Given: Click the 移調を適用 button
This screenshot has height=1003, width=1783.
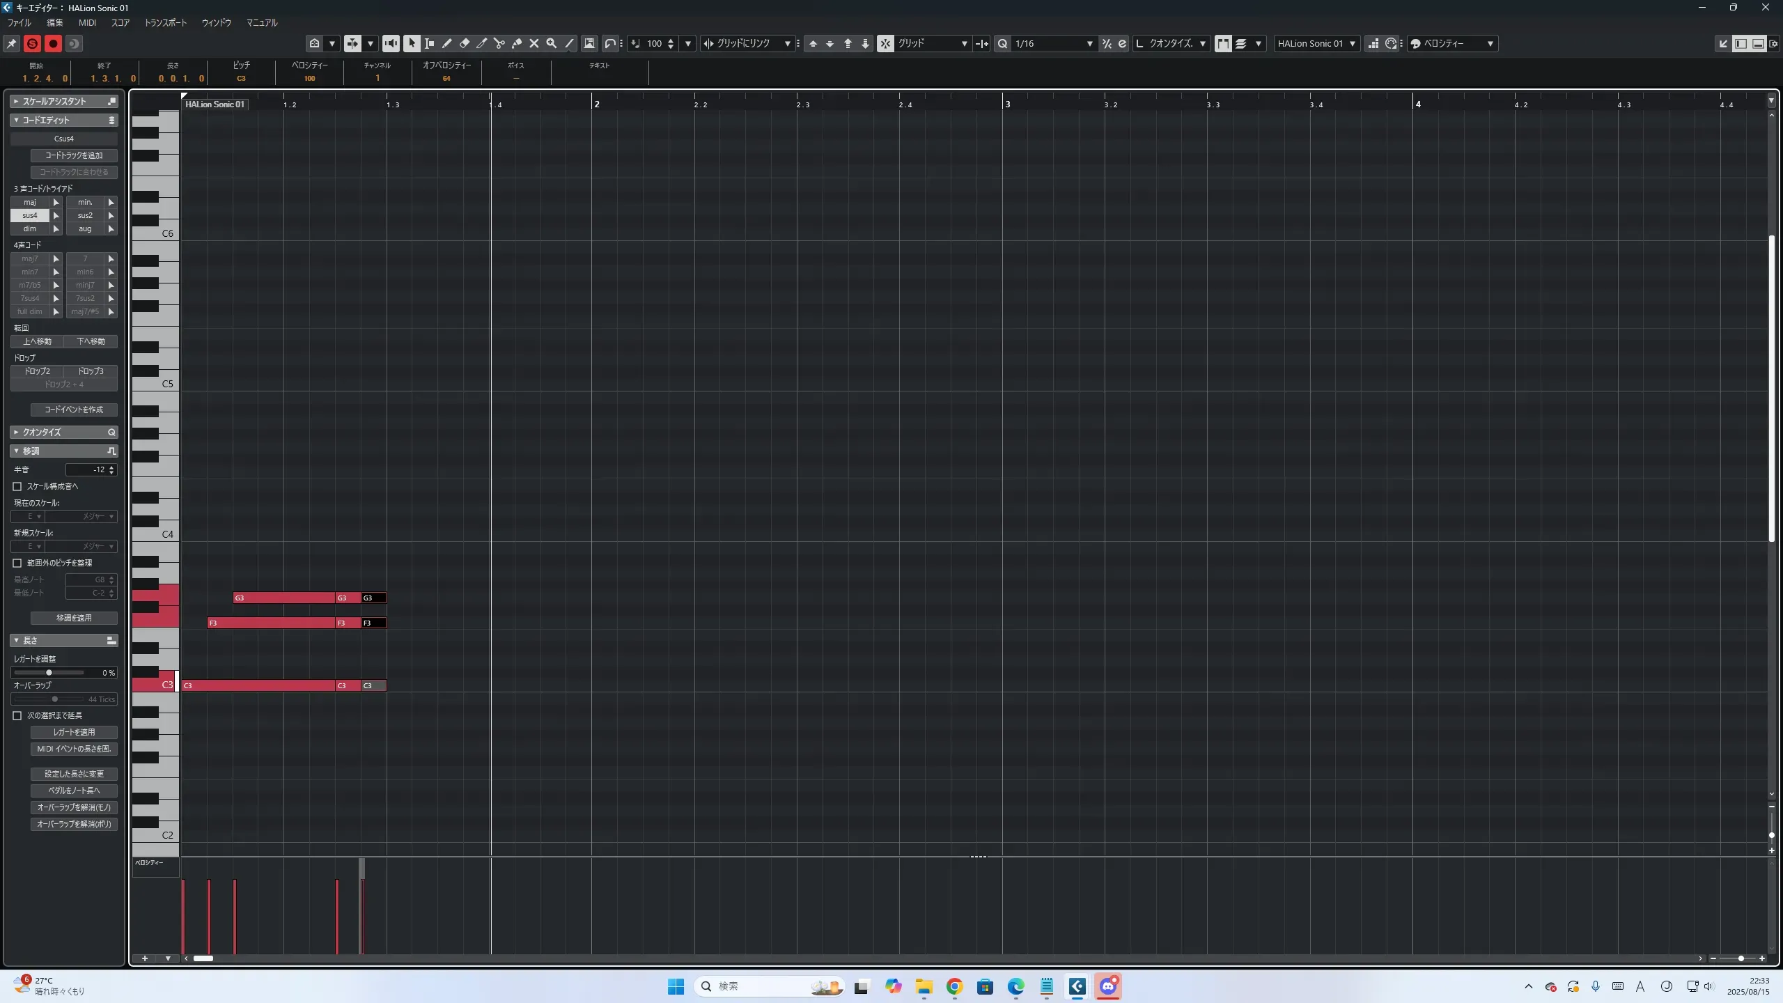Looking at the screenshot, I should (74, 618).
